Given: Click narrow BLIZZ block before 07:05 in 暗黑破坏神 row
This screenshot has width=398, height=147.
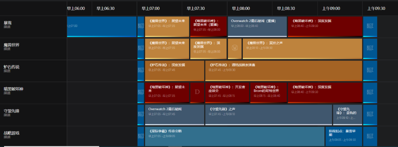Looking at the screenshot, I should [141, 93].
